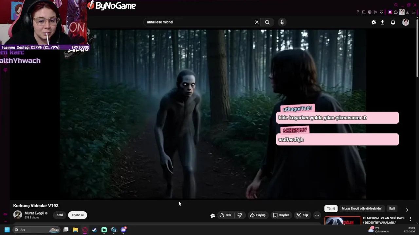Click the Abone ol subscribe button

click(x=78, y=215)
